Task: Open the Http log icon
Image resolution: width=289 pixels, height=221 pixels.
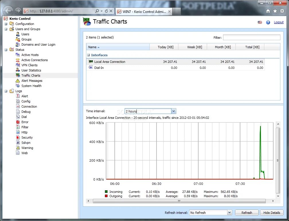Action: click(18, 132)
